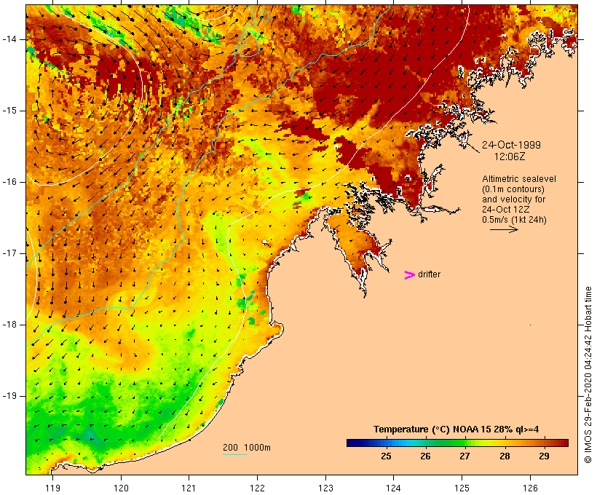Click the longitude axis label '119'
The width and height of the screenshot is (597, 495).
[x=52, y=488]
